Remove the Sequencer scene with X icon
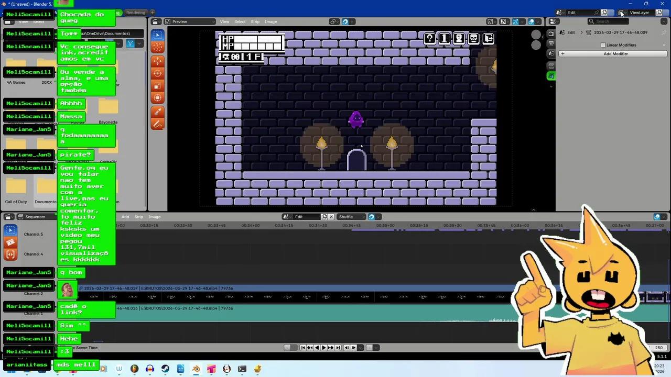The height and width of the screenshot is (377, 671). tap(331, 217)
